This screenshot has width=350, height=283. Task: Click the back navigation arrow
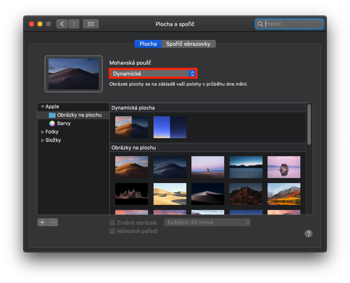[62, 24]
